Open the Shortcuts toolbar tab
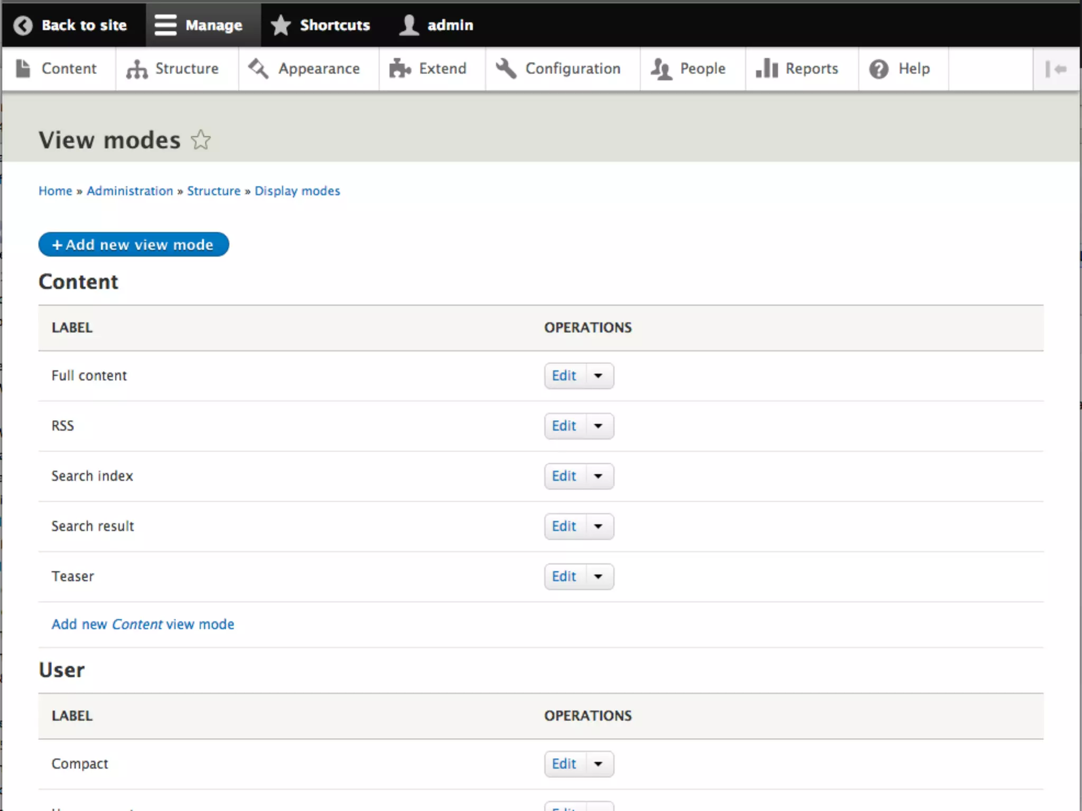Image resolution: width=1082 pixels, height=811 pixels. click(324, 25)
